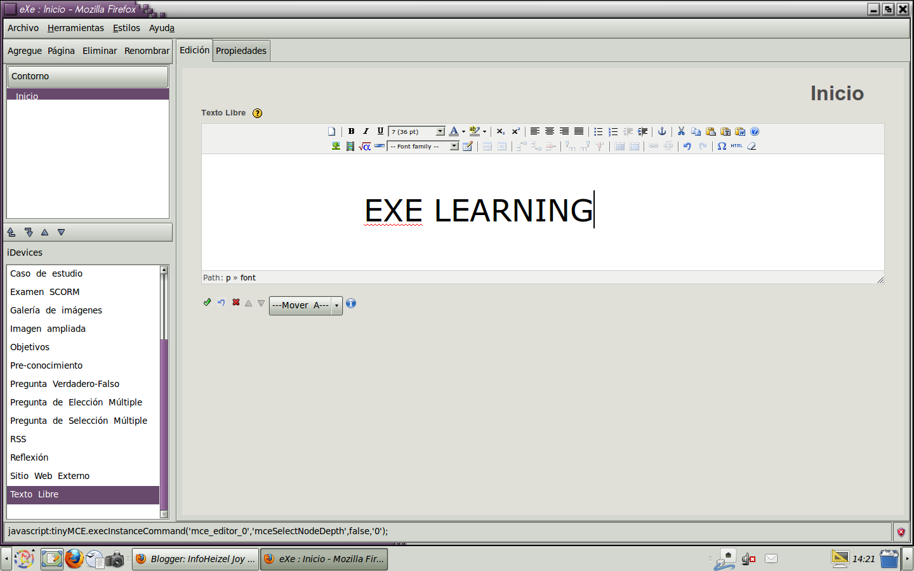
Task: Cut the selected text with the scissors icon
Action: coord(681,131)
